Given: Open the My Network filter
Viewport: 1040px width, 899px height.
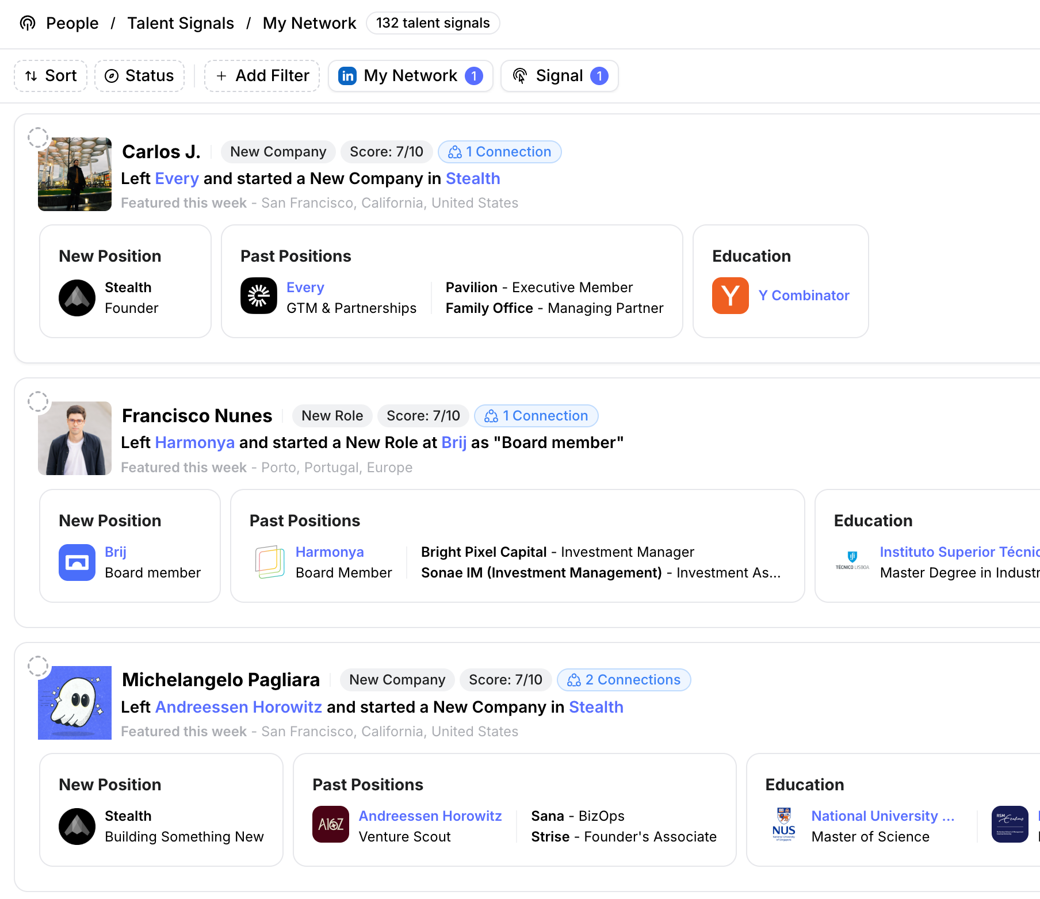Looking at the screenshot, I should click(411, 76).
